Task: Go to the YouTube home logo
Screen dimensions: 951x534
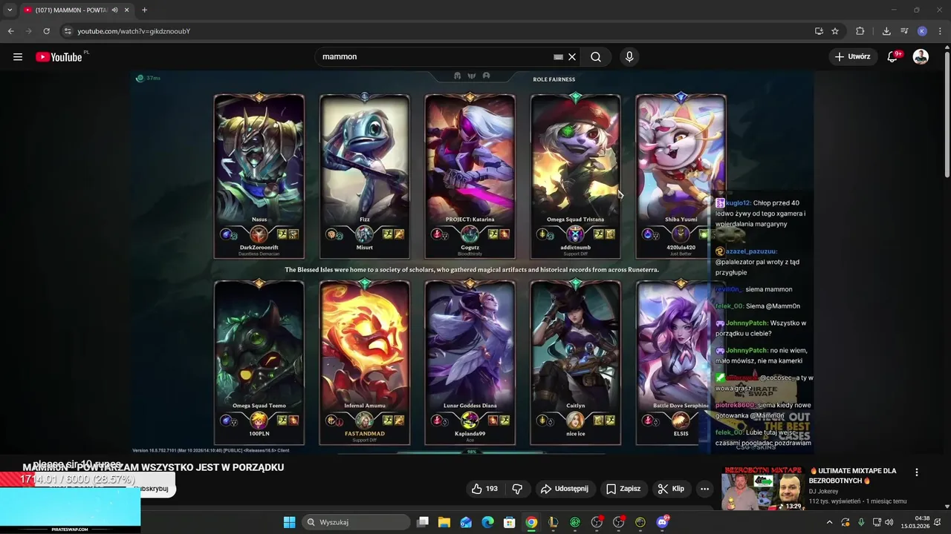Action: 59,57
